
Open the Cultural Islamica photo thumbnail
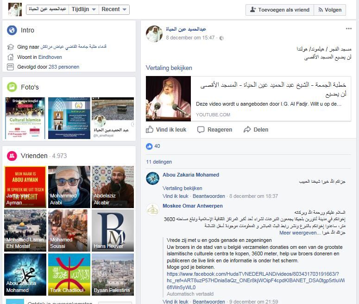[x=25, y=118]
